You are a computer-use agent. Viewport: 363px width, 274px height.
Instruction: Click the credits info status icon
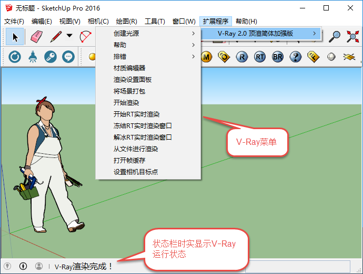click(23, 266)
